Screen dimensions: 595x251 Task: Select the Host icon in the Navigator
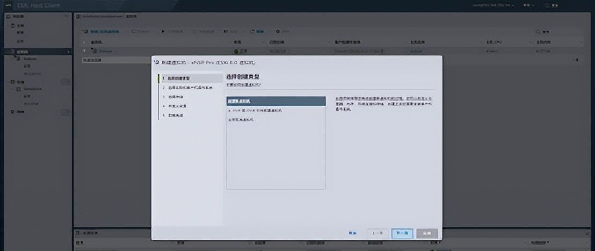click(x=13, y=25)
